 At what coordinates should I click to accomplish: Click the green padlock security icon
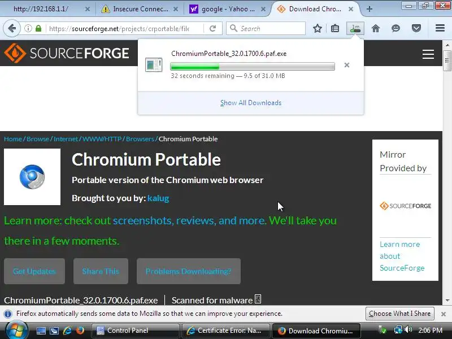pyautogui.click(x=38, y=28)
